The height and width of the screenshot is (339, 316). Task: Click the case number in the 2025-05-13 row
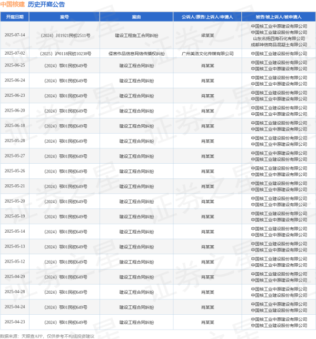point(65,247)
